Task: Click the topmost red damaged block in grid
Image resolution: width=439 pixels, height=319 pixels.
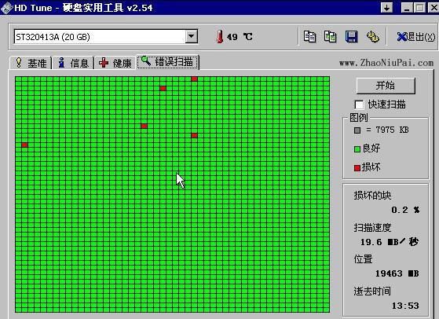Action: pos(194,79)
